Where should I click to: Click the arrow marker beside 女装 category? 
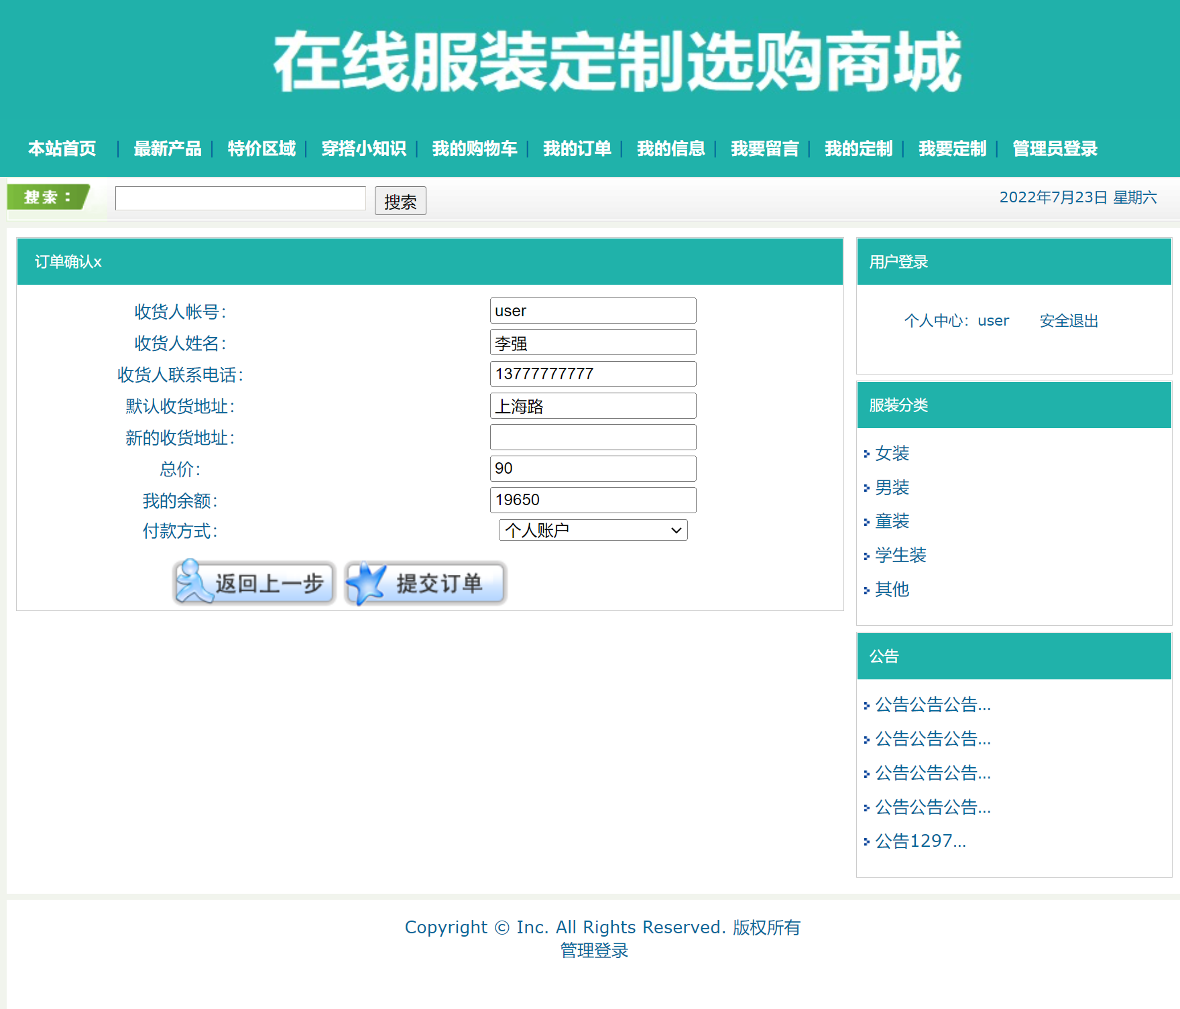click(x=866, y=454)
